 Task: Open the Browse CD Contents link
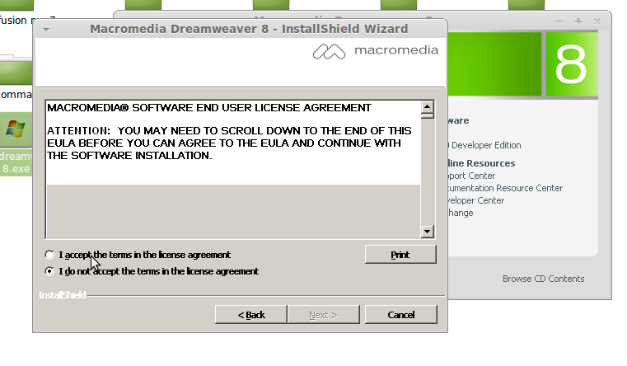click(x=543, y=279)
